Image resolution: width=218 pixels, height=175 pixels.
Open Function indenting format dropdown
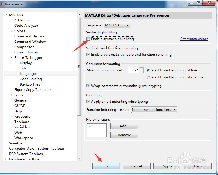pos(154,110)
